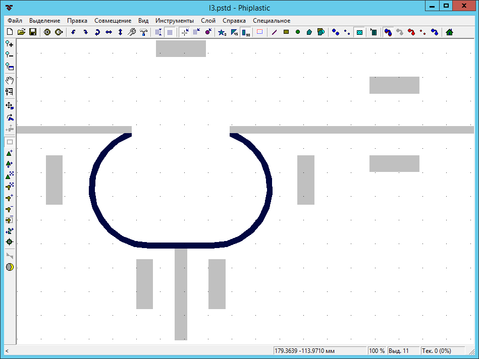Zoom out with the magnifier minus tool

click(x=10, y=55)
